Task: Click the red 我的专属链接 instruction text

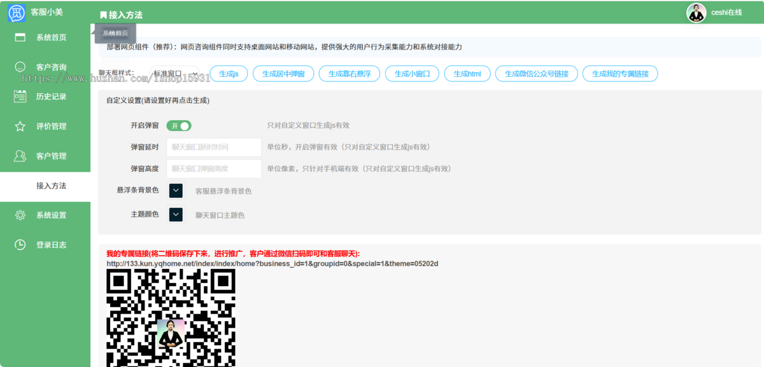Action: pyautogui.click(x=233, y=254)
